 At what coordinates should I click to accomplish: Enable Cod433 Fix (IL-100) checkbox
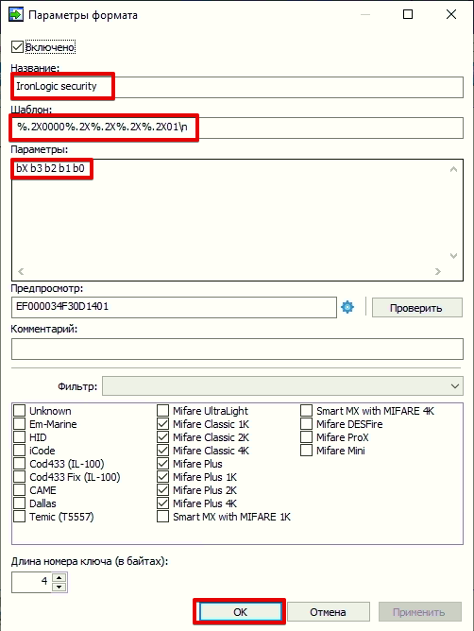click(x=19, y=477)
